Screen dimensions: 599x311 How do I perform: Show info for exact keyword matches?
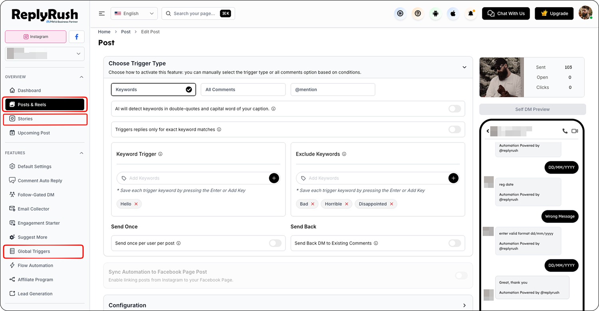(x=219, y=130)
